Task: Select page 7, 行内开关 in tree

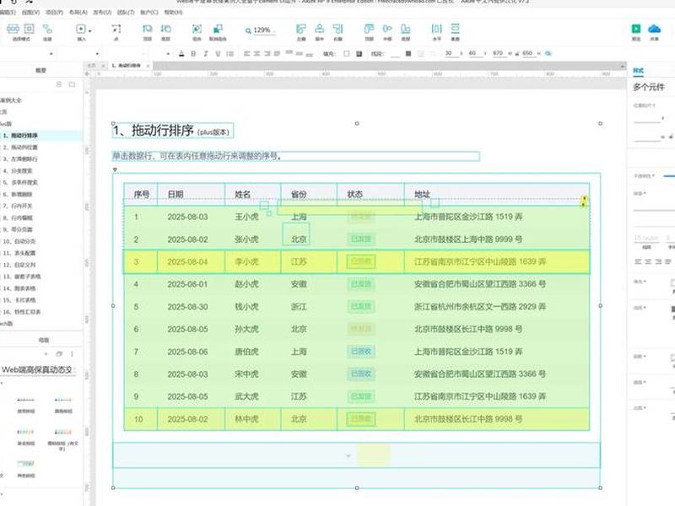Action: coord(18,206)
